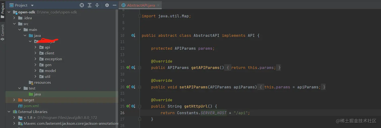Open the Commit tool window sidebar tab
Screen dimensions: 381x128
[3, 32]
